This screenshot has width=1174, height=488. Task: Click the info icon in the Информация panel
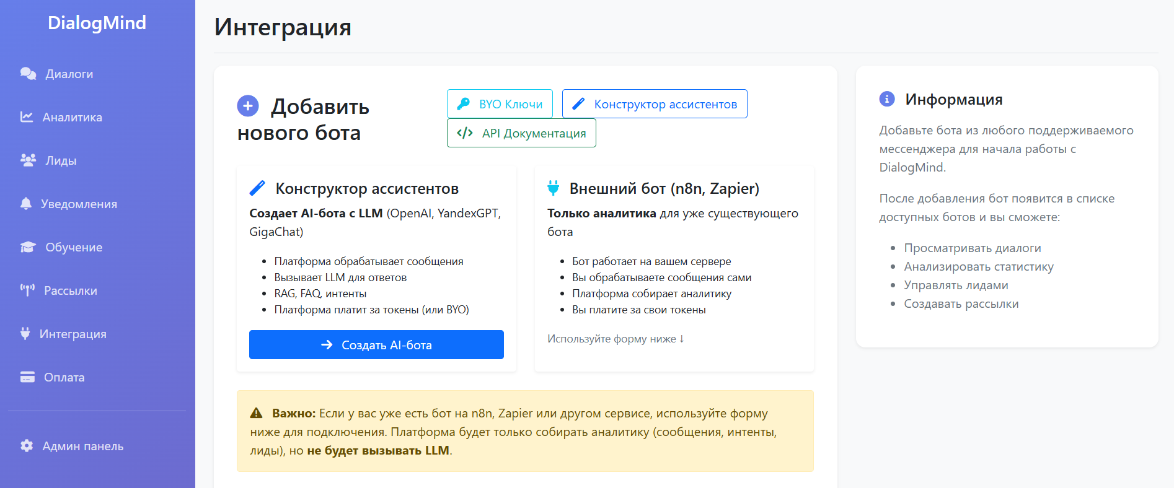pyautogui.click(x=888, y=98)
